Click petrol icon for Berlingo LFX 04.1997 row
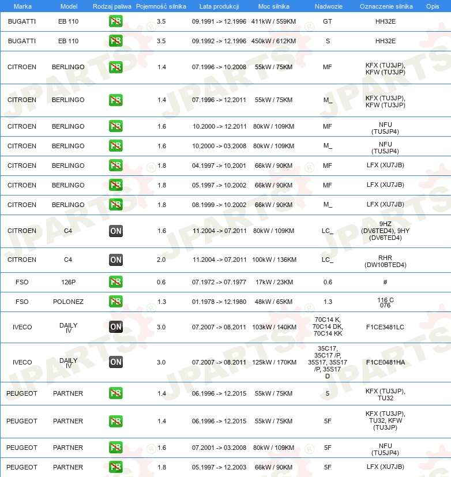This screenshot has width=451, height=477. point(115,165)
